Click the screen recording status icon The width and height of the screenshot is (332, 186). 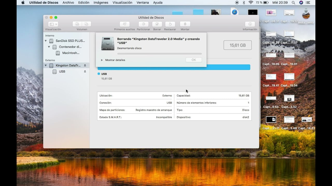click(x=237, y=3)
